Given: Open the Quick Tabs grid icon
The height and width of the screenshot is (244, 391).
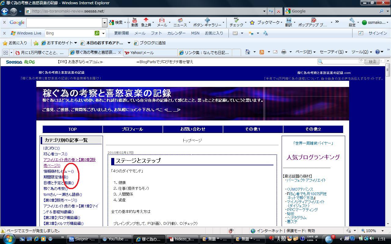Looking at the screenshot, I should pos(6,52).
